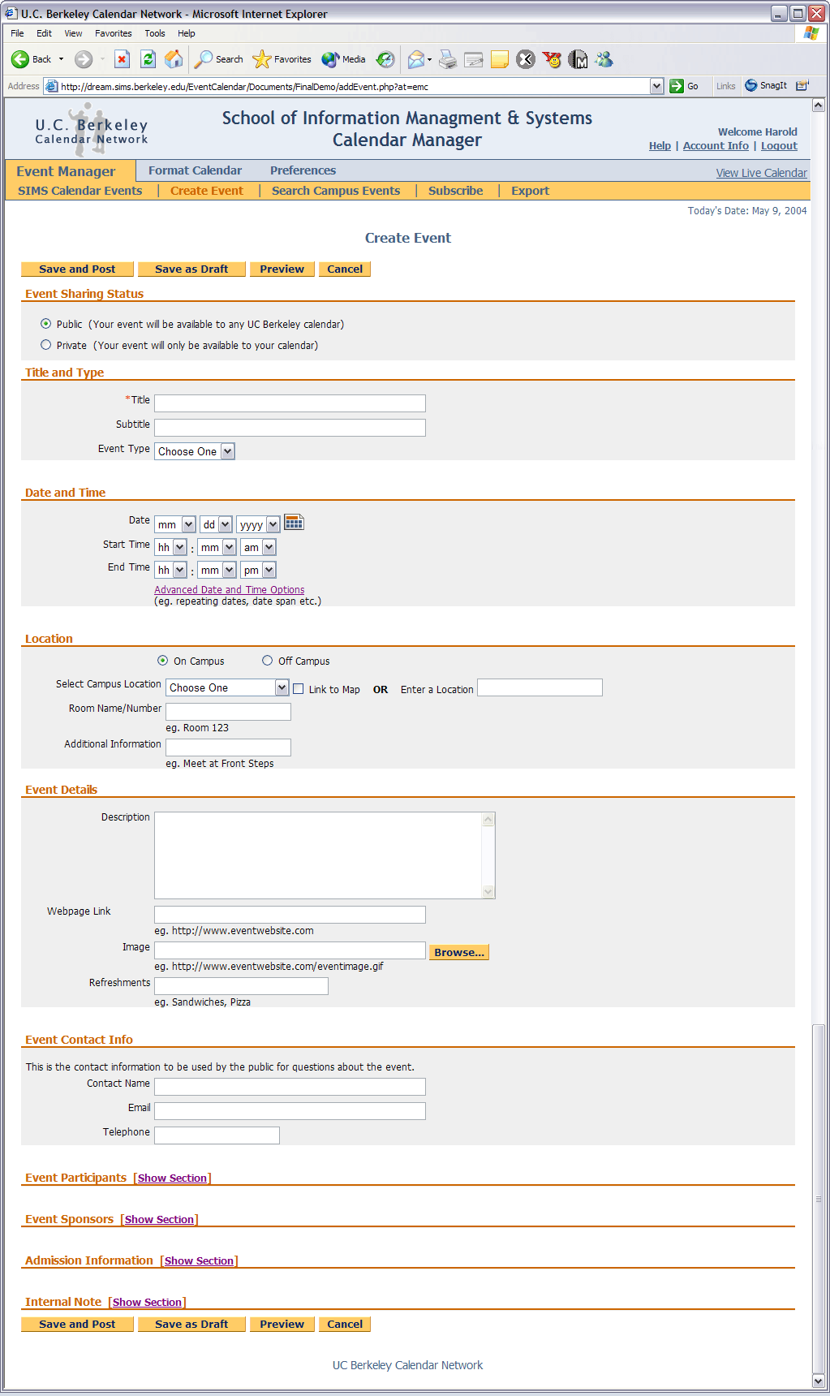Open the Start Time am/pm dropdown

click(259, 547)
